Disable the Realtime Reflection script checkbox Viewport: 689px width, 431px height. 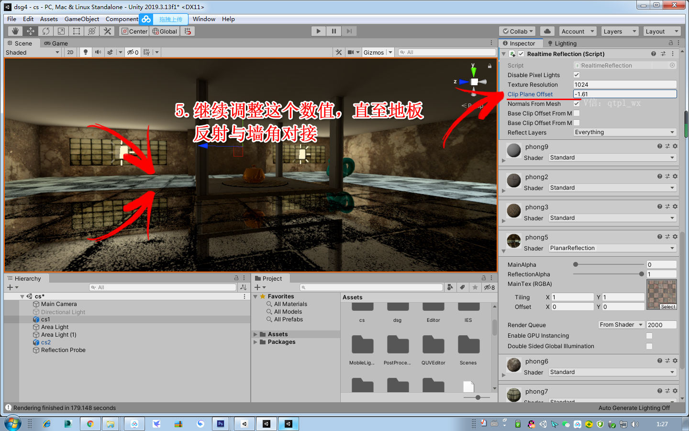521,54
